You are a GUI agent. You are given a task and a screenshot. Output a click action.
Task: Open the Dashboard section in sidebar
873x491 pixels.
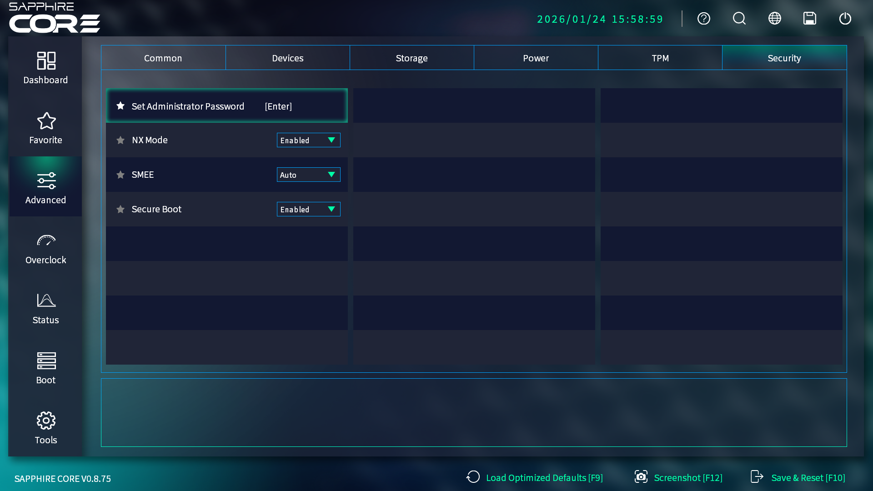pyautogui.click(x=45, y=68)
